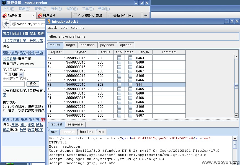This screenshot has height=165, width=240.
Task: Open the save menu
Action: click(x=64, y=28)
